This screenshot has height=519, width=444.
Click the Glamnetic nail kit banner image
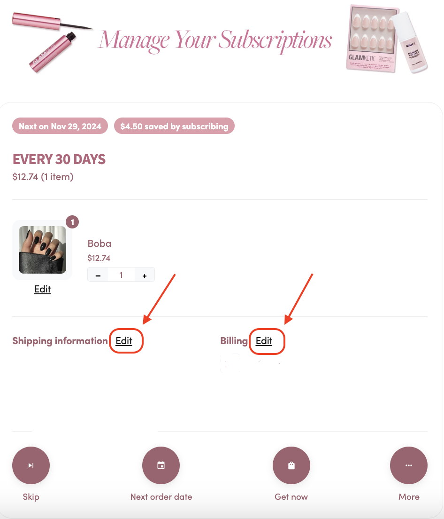click(x=387, y=39)
